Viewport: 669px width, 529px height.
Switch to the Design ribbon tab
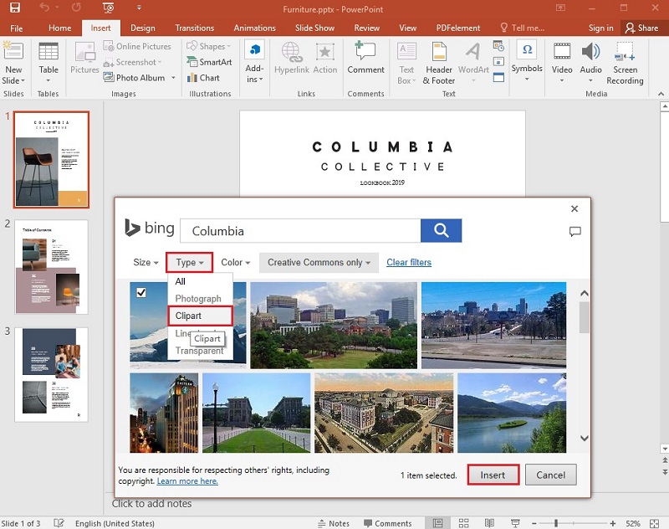point(143,28)
